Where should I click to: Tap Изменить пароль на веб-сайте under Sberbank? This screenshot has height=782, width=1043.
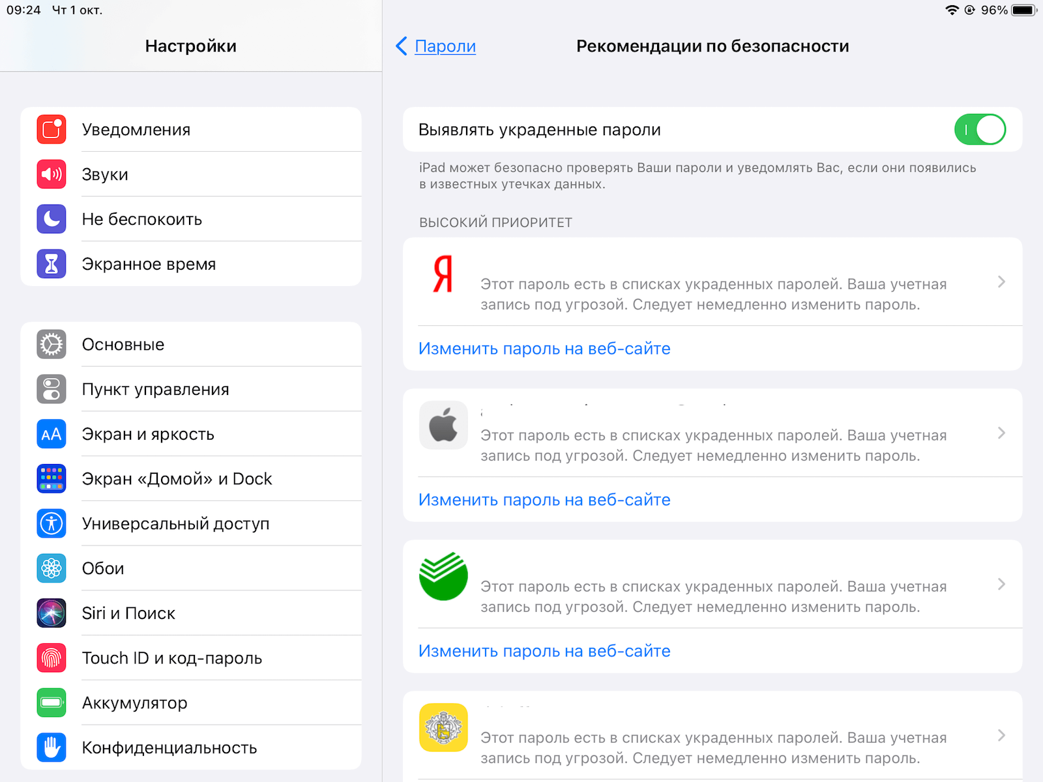point(544,651)
